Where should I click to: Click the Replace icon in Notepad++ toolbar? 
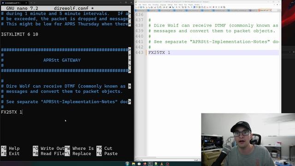pyautogui.click(x=173, y=7)
